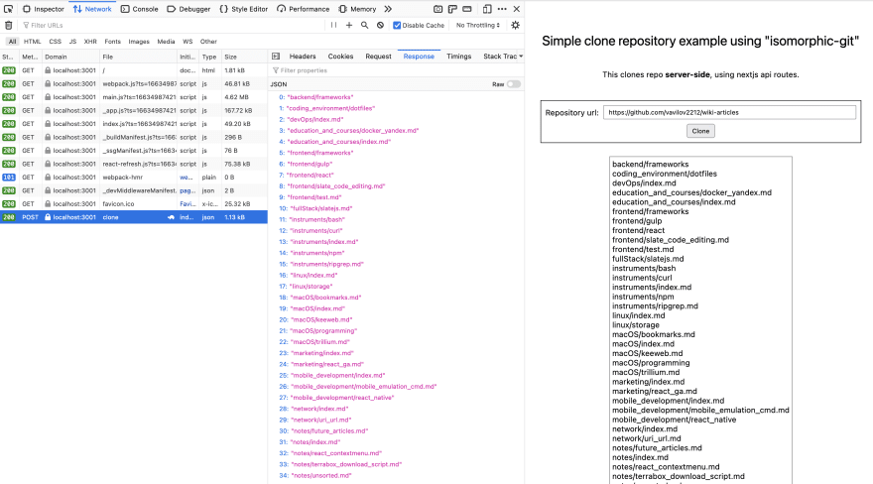
Task: Sort by File column header
Action: point(138,57)
